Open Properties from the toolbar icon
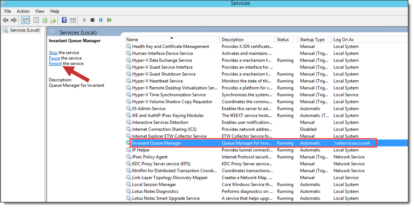The image size is (414, 208). click(36, 20)
